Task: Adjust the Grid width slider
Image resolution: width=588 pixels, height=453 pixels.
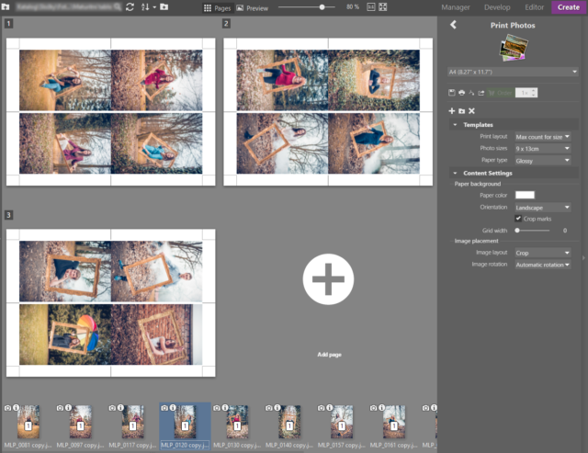Action: [517, 231]
